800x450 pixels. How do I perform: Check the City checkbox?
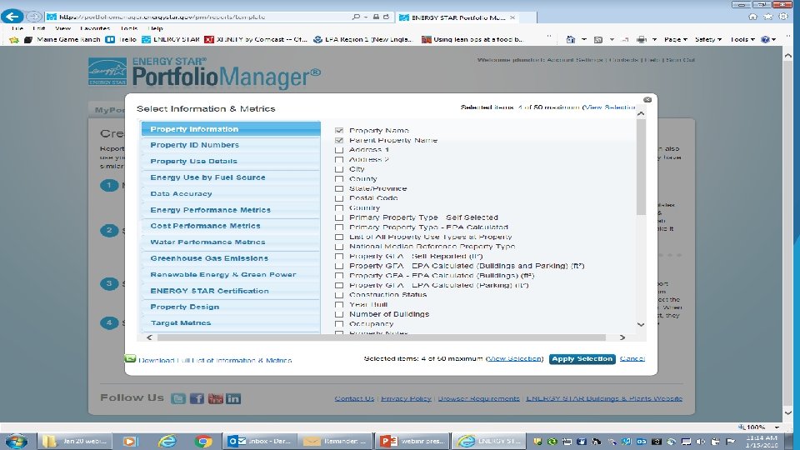coord(339,169)
